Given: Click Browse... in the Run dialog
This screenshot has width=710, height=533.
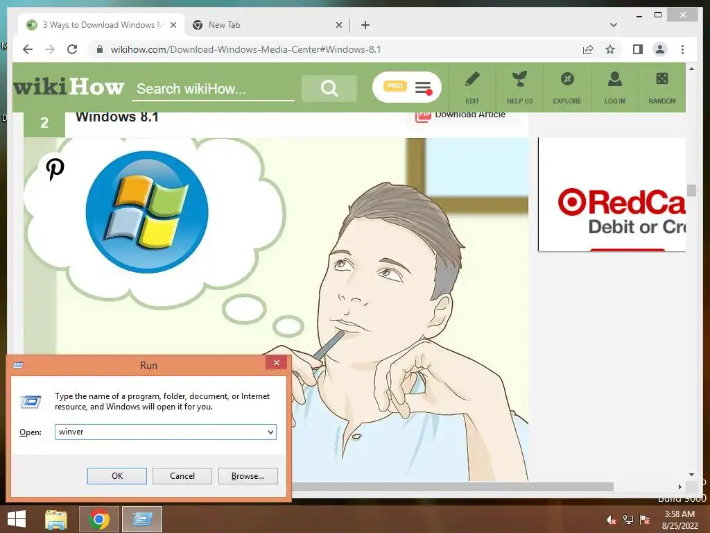Looking at the screenshot, I should click(248, 476).
